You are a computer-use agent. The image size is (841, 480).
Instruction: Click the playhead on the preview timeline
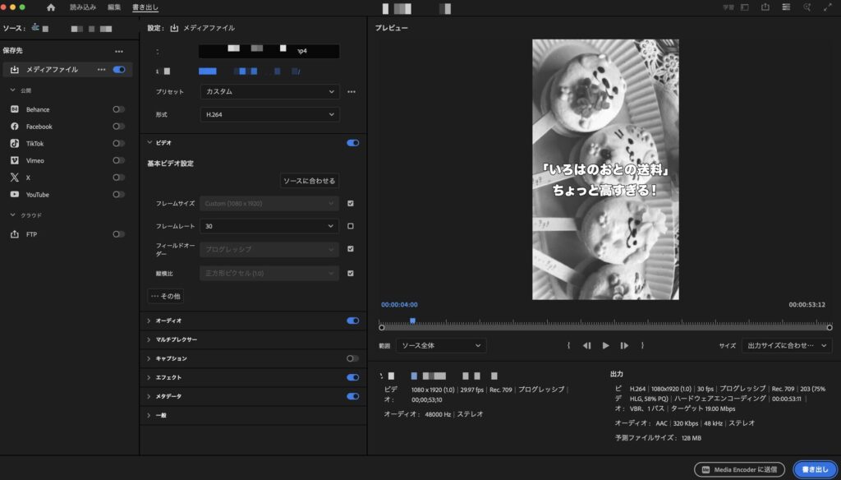(x=413, y=320)
